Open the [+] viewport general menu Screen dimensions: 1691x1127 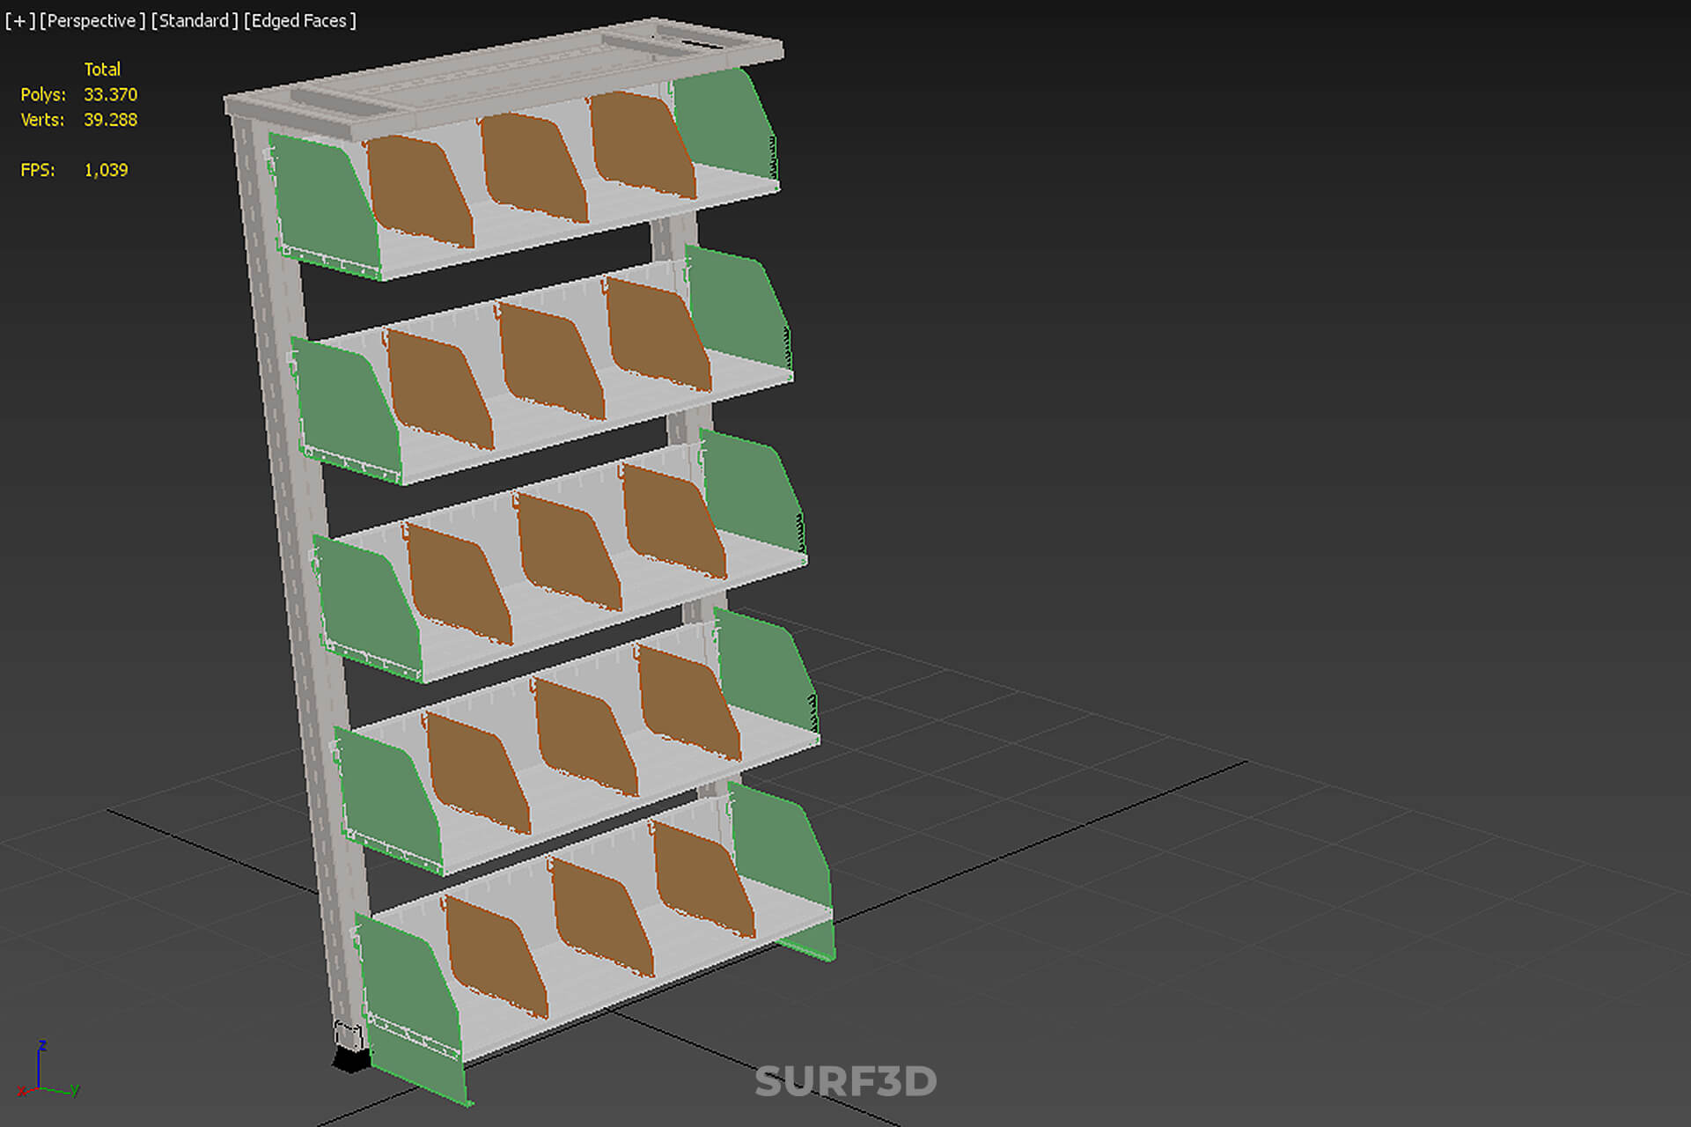[20, 20]
